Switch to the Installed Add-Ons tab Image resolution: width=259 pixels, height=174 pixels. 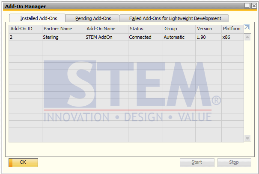37,18
